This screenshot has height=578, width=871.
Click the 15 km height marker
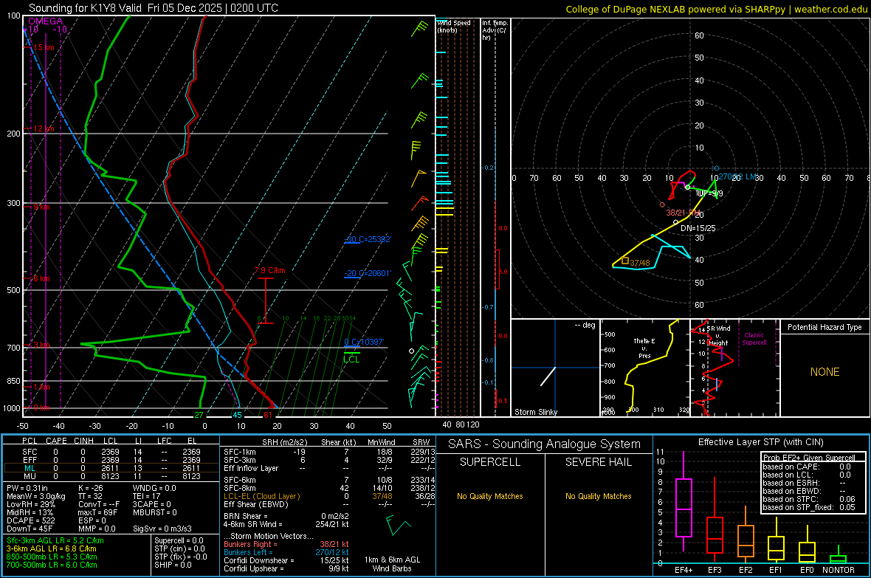[44, 47]
